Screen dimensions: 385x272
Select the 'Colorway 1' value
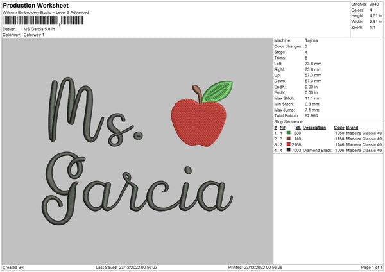[x=35, y=35]
